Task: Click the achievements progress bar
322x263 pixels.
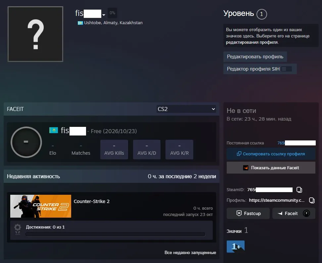Action: (x=115, y=234)
